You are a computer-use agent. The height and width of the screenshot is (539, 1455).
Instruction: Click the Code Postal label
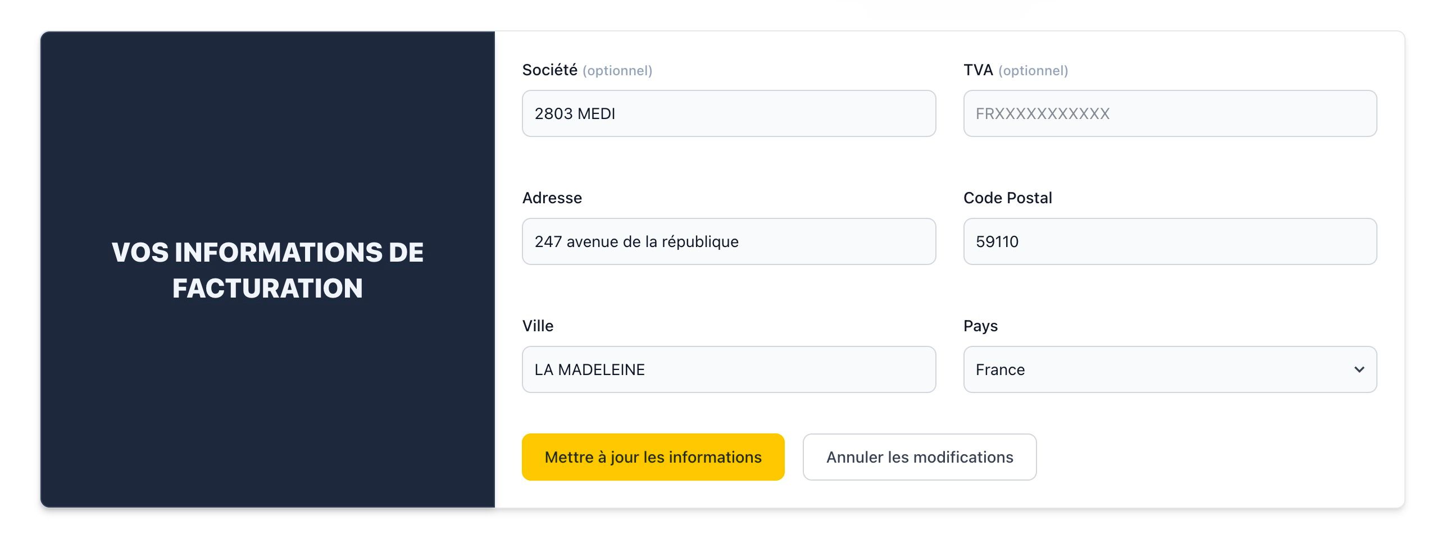(x=1007, y=198)
